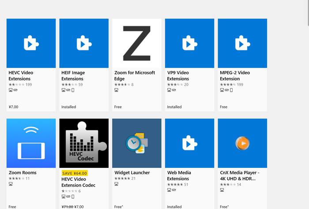Click the Installed label under Web Media Extensions
This screenshot has height=209, width=309.
pos(174,207)
